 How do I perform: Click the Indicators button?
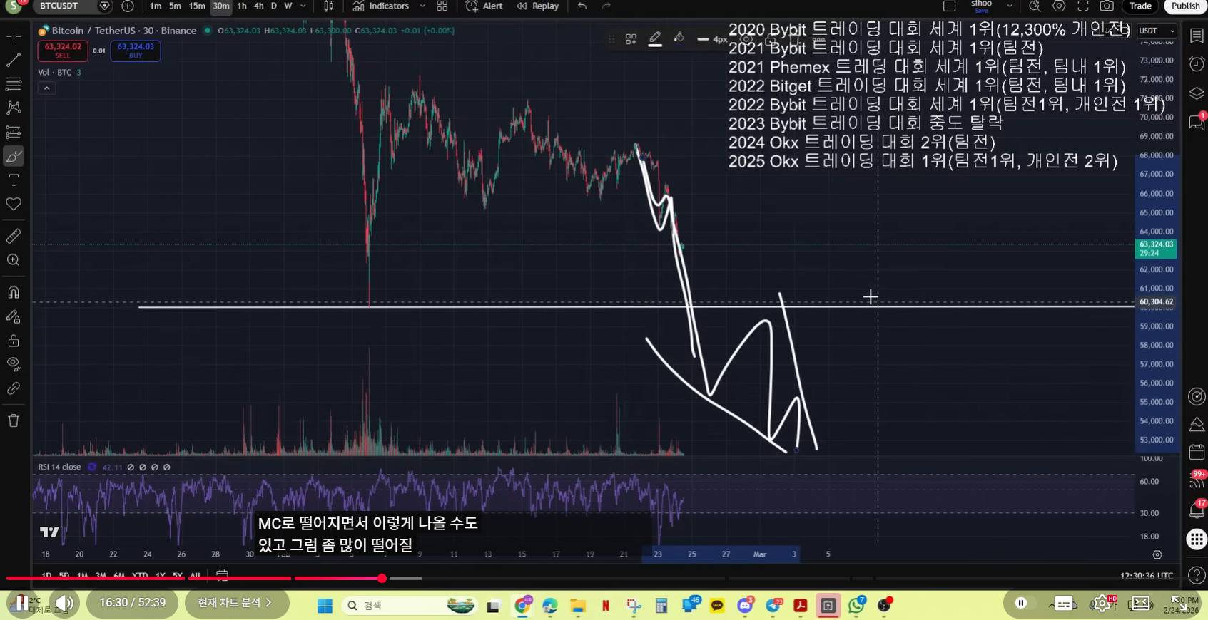(381, 6)
